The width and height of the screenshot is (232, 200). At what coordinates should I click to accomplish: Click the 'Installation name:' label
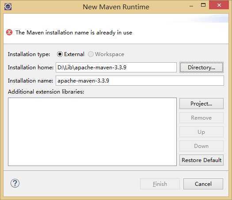[x=30, y=81]
